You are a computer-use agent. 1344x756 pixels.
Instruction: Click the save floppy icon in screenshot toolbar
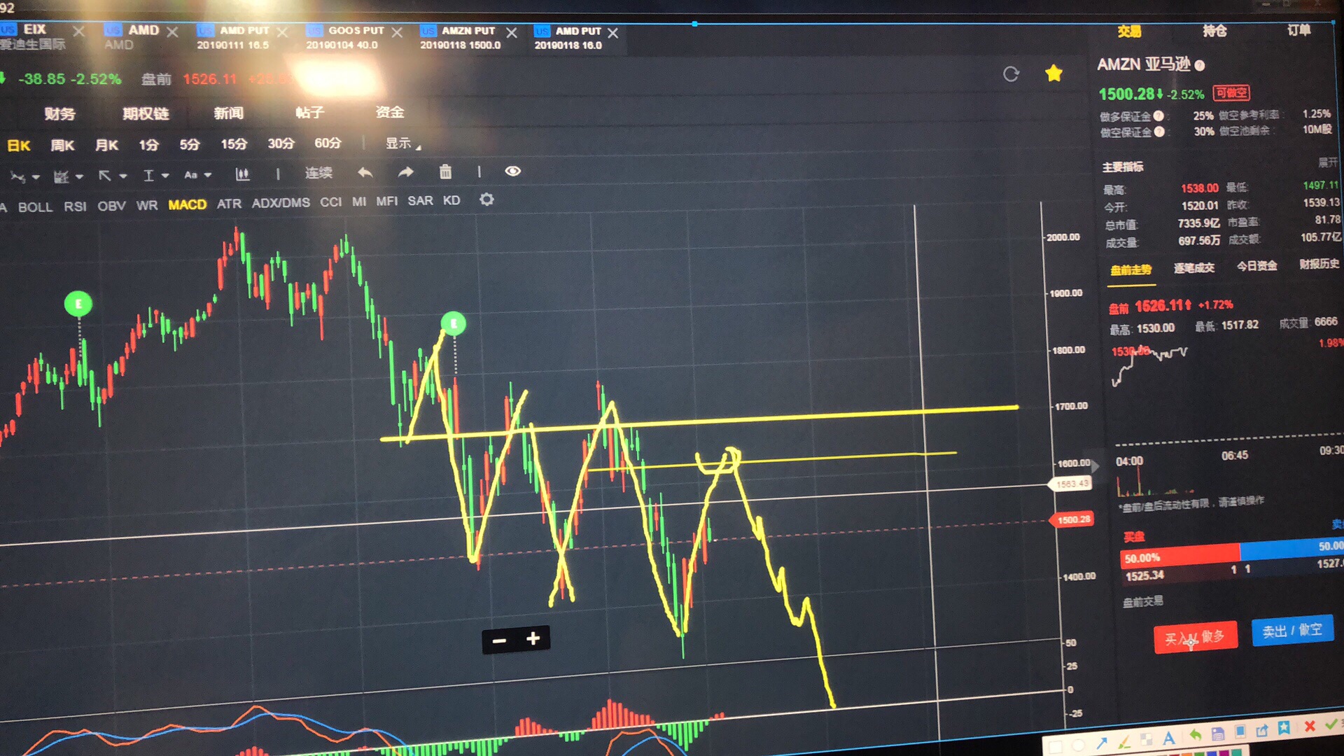click(1217, 734)
